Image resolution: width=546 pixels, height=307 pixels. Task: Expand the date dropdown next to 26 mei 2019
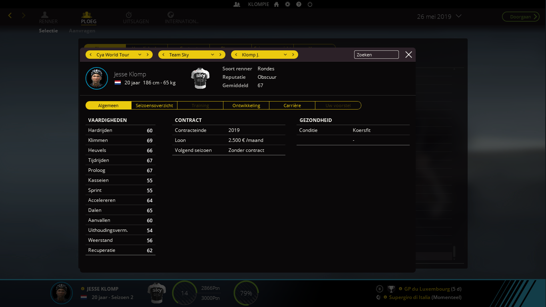tap(458, 16)
